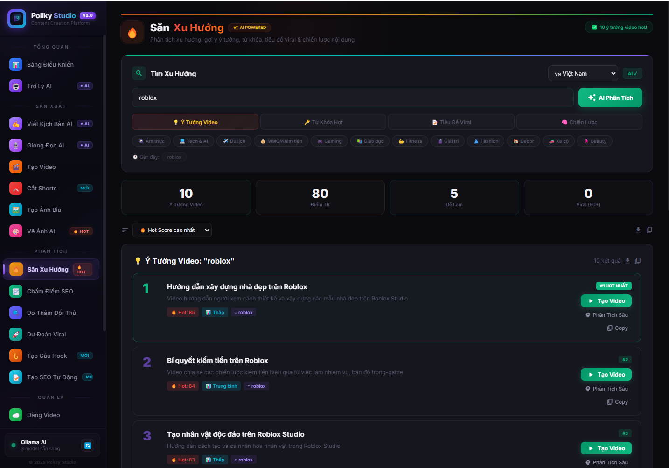Image resolution: width=669 pixels, height=468 pixels.
Task: Open the Bảng Điều Khiển dashboard icon
Action: [16, 65]
